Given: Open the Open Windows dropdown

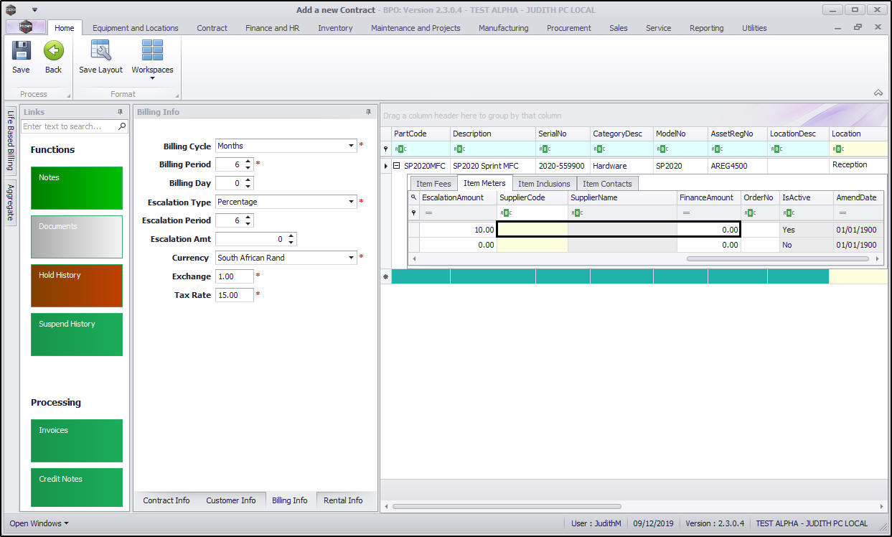Looking at the screenshot, I should pos(39,523).
